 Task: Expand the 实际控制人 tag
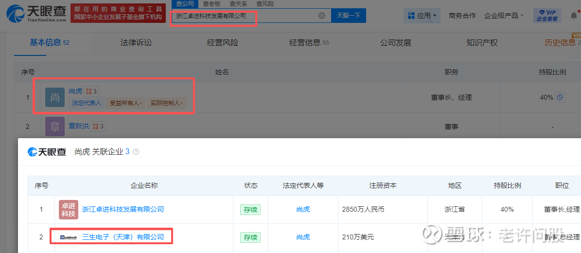coord(167,103)
